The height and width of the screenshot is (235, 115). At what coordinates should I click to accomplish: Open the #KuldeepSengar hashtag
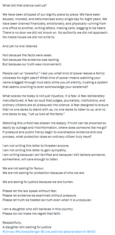[x=28, y=232]
